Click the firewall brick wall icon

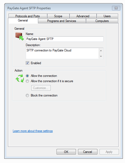pos(20,36)
